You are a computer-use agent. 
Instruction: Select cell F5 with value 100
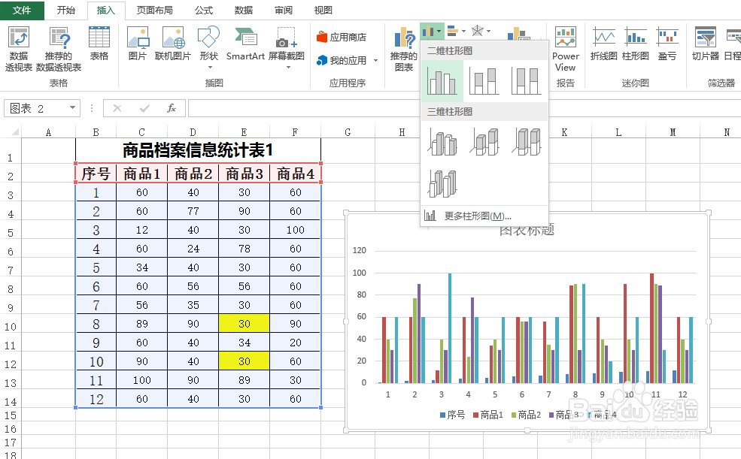tap(296, 230)
